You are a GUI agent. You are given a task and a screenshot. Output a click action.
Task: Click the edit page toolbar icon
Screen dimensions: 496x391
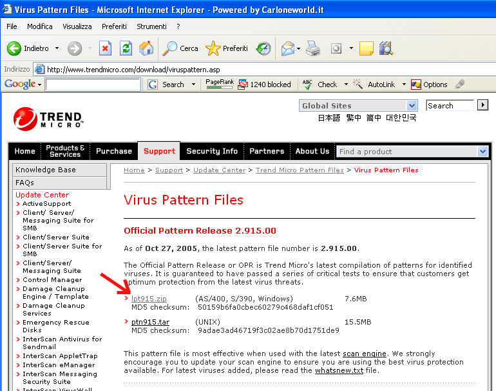pyautogui.click(x=336, y=48)
